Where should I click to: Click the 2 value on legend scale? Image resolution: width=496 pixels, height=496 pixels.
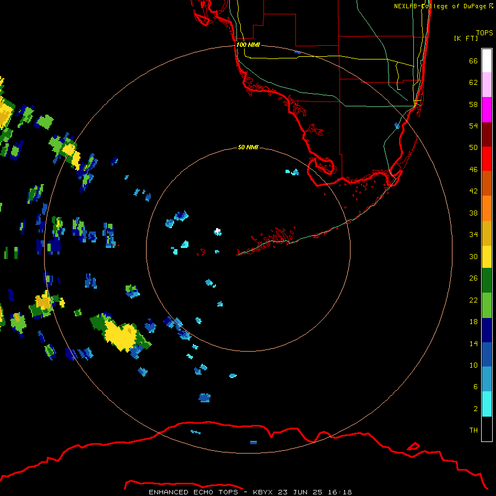click(x=475, y=409)
